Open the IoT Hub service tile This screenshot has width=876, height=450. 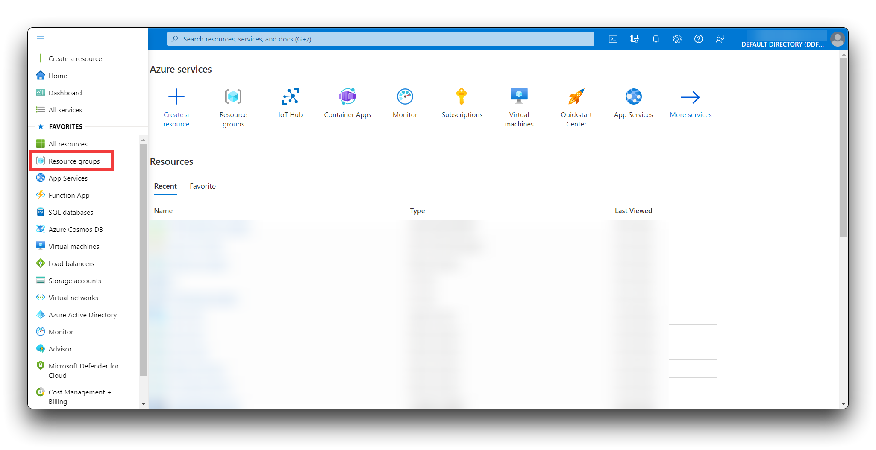tap(291, 103)
